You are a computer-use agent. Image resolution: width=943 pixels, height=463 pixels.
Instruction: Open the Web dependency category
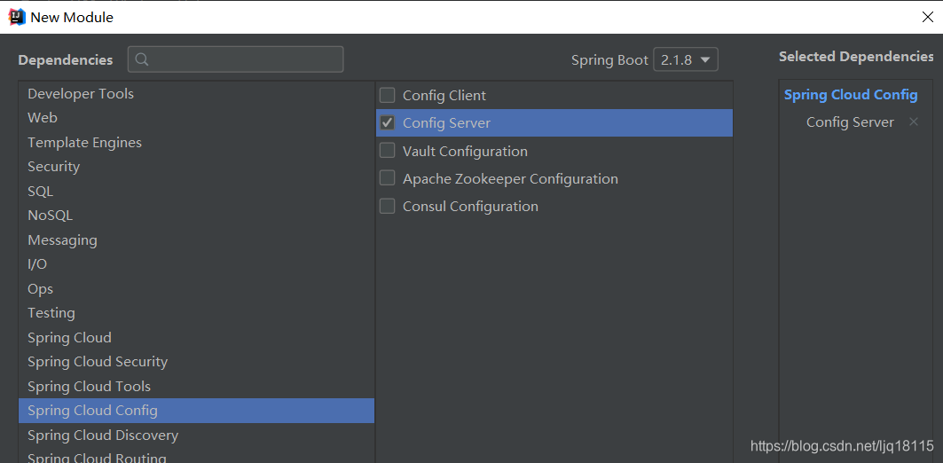pos(196,118)
